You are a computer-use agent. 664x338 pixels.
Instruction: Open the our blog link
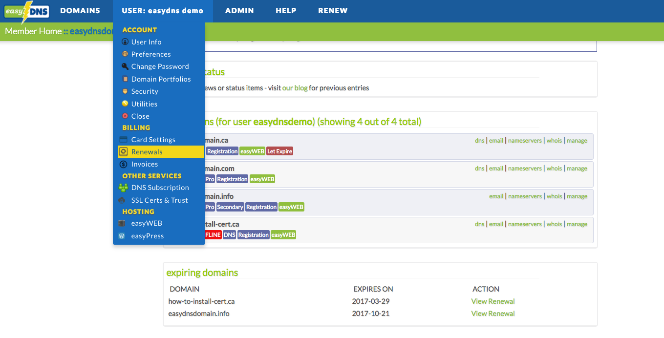(295, 88)
